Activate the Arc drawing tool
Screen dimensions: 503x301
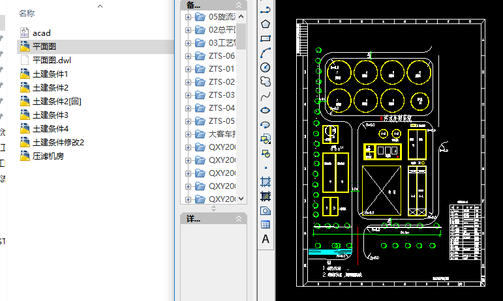tap(266, 53)
